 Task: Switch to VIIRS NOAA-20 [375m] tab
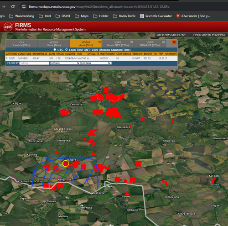point(150,44)
